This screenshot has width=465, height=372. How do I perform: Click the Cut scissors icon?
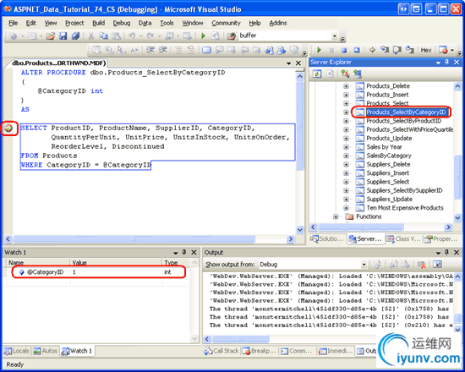click(91, 36)
